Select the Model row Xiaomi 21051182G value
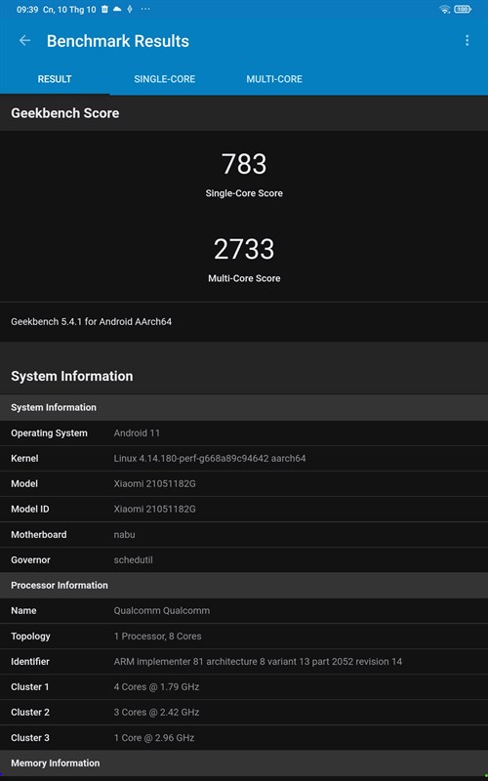The image size is (488, 781). (155, 483)
